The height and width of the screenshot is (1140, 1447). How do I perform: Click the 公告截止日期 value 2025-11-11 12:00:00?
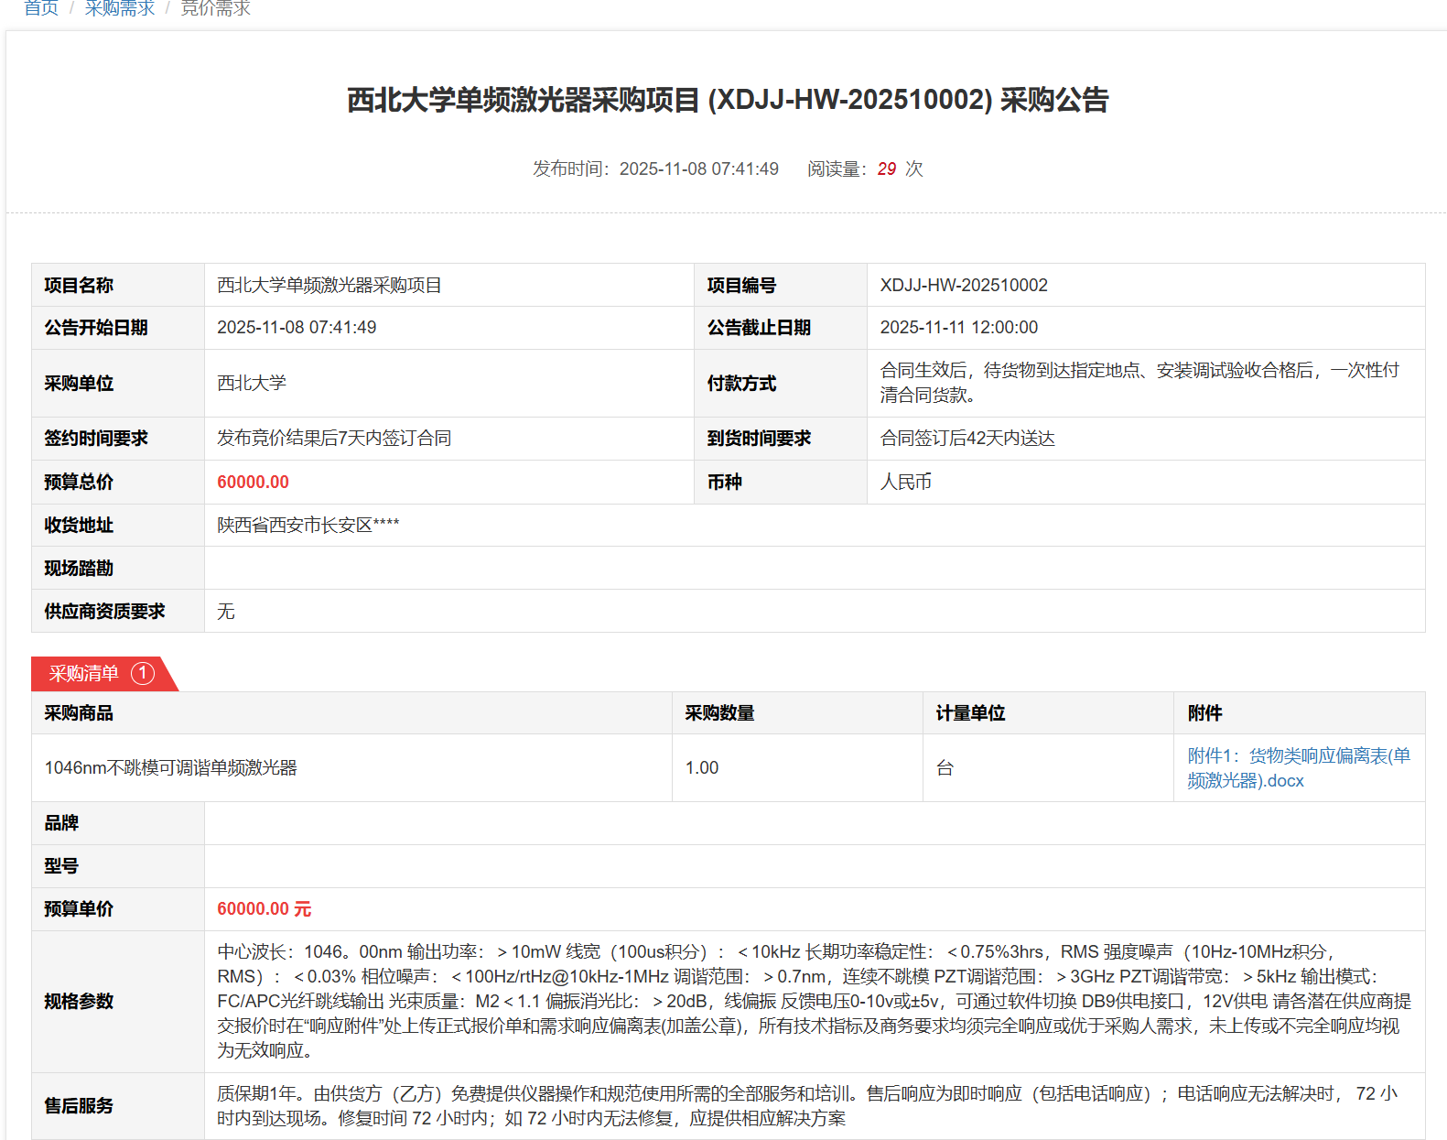[958, 328]
